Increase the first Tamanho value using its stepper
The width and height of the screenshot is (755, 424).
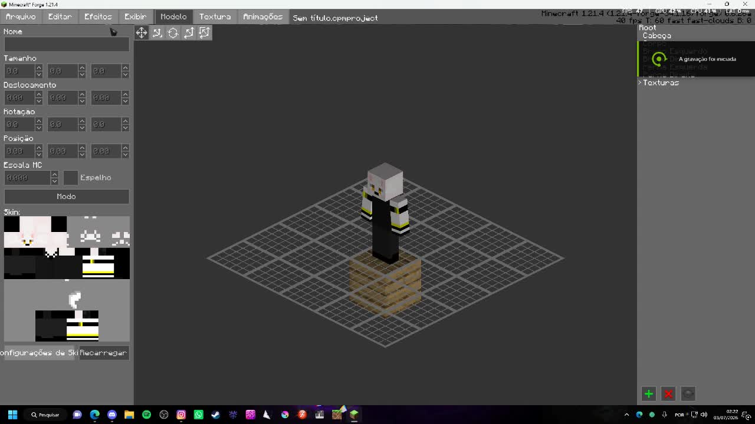39,68
